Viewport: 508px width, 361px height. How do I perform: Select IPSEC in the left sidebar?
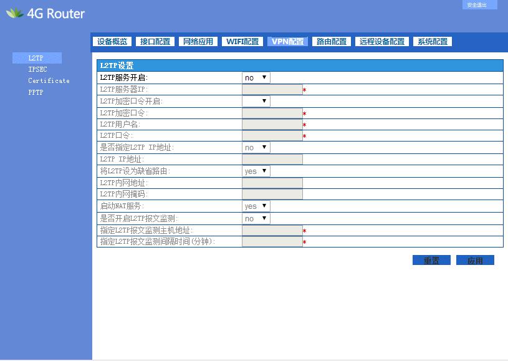coord(37,70)
